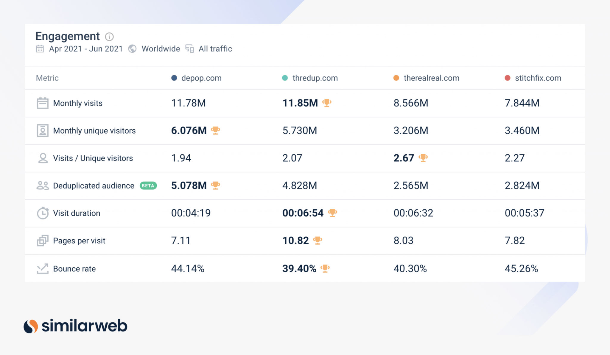Viewport: 610px width, 355px height.
Task: Click therealreal.com monthly visits 8.566M
Action: pyautogui.click(x=411, y=103)
